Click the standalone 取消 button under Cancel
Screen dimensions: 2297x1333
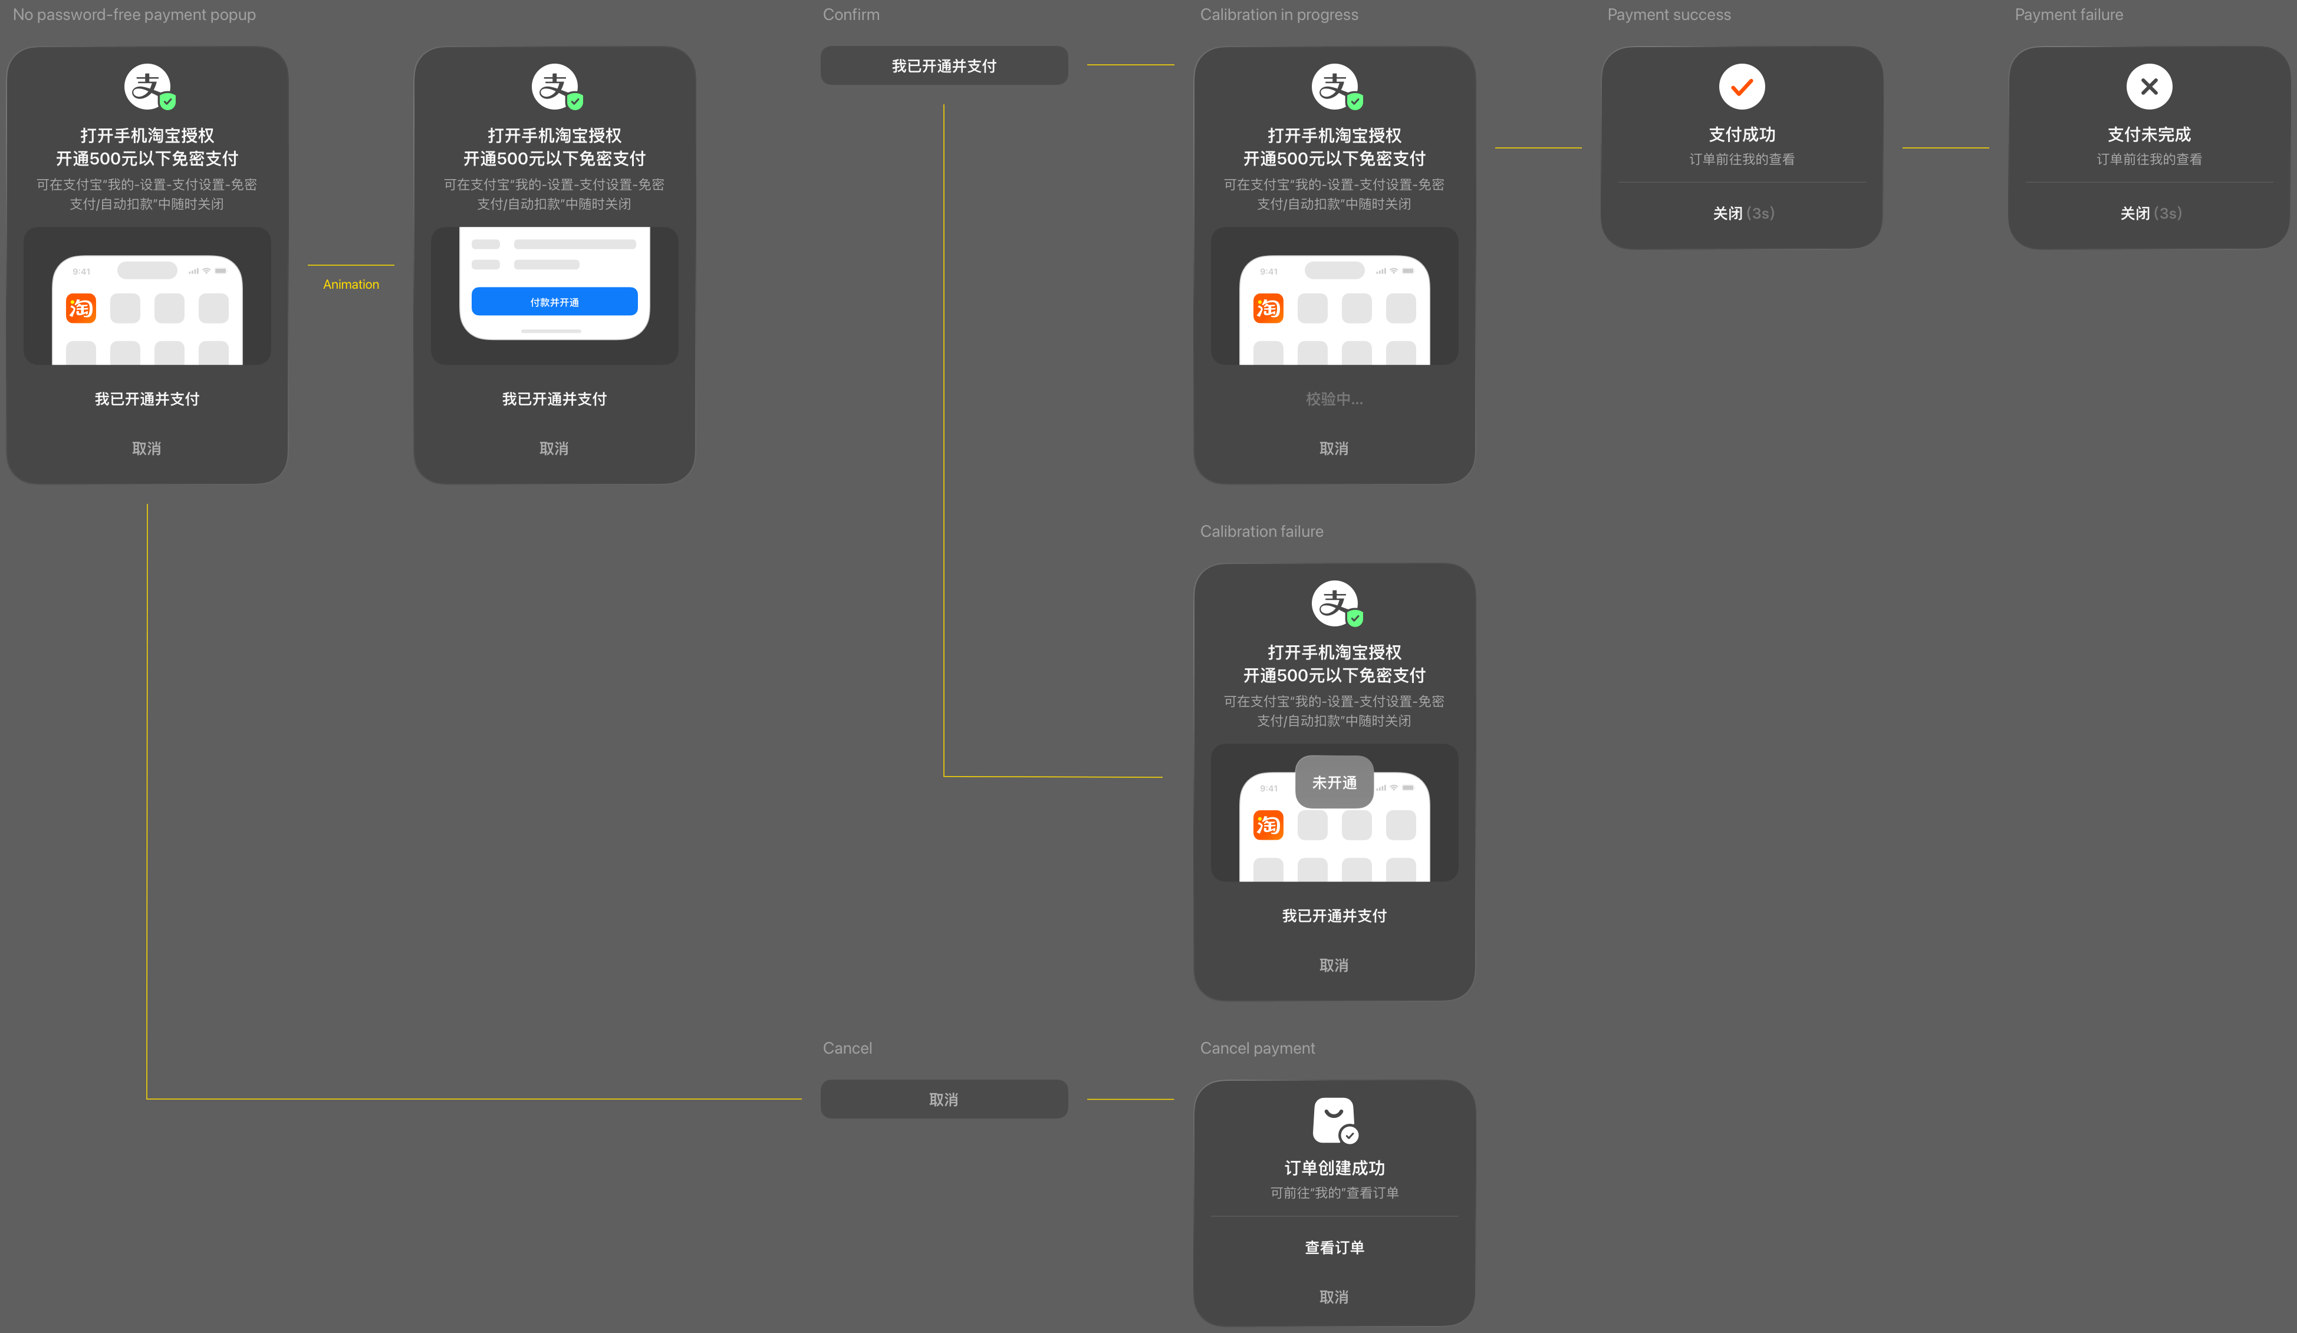point(943,1099)
